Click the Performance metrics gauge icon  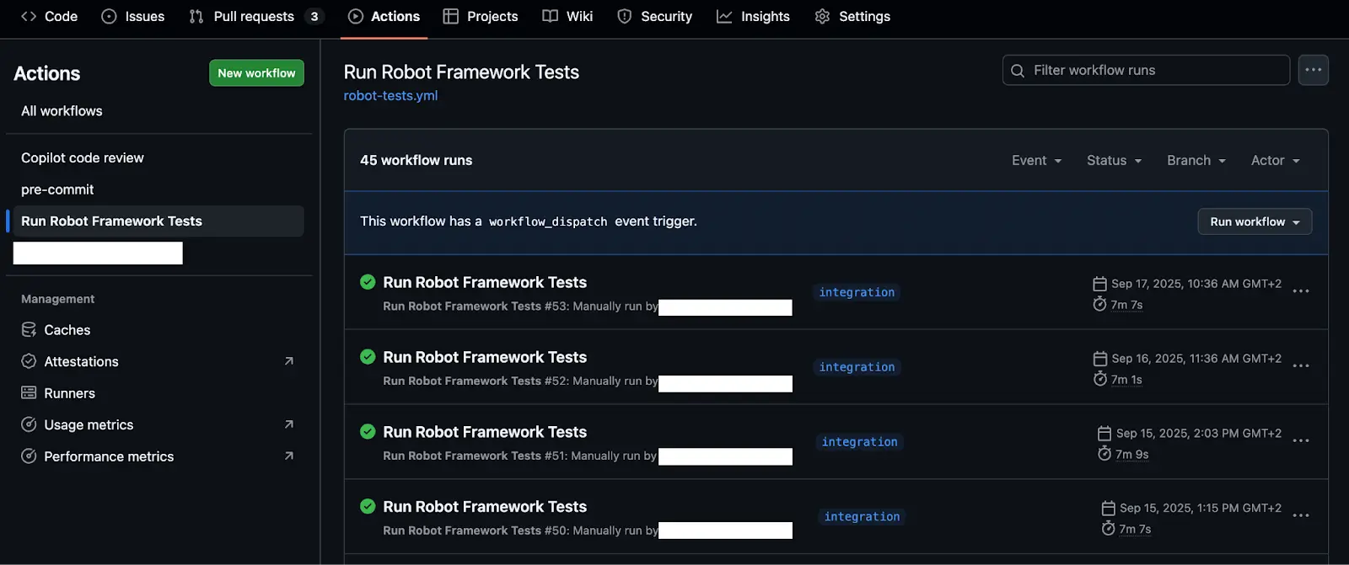click(29, 456)
